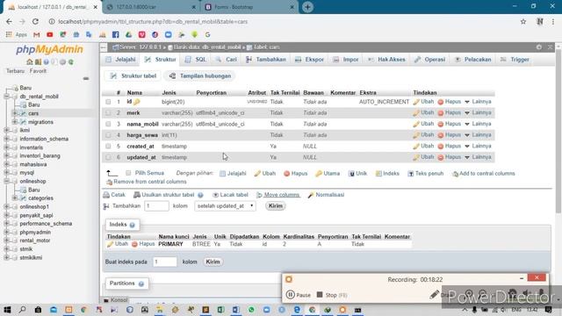Open Windows Start menu
This screenshot has width=562, height=316.
7,310
